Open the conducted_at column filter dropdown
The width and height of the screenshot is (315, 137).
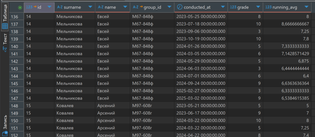click(223, 7)
